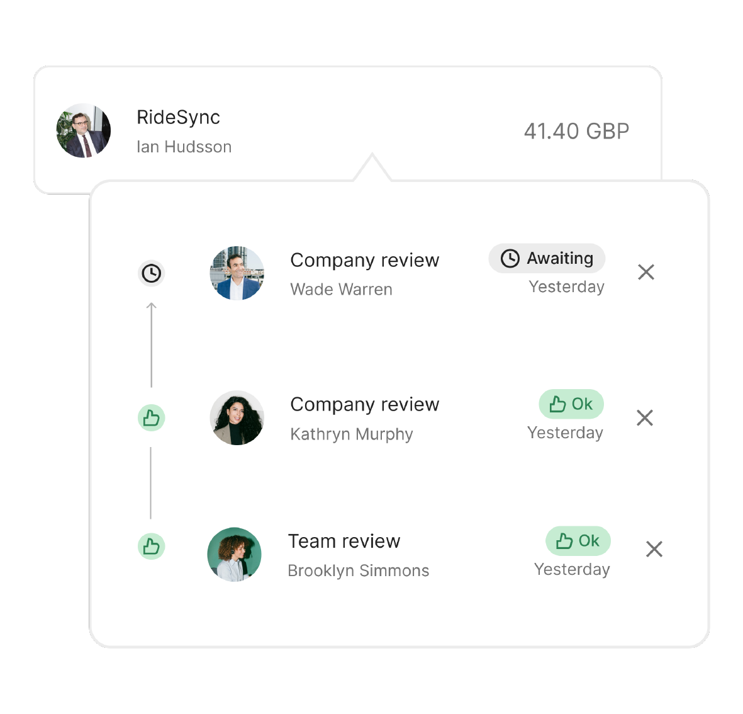Select the Wade Warren name text

[x=341, y=289]
